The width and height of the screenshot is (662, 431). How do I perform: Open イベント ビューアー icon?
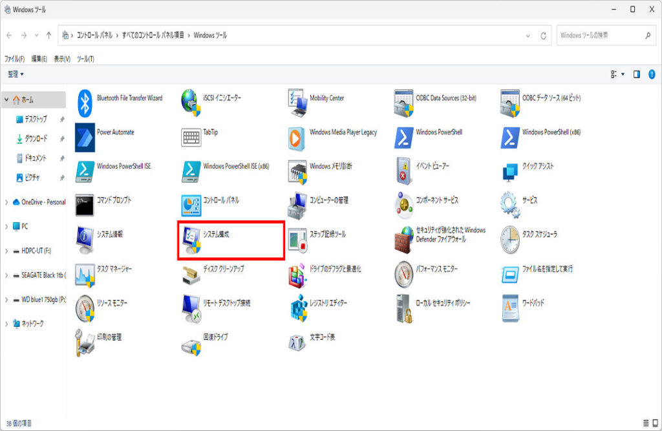[404, 170]
